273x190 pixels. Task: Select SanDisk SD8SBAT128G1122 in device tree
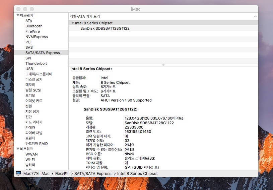tap(105, 28)
